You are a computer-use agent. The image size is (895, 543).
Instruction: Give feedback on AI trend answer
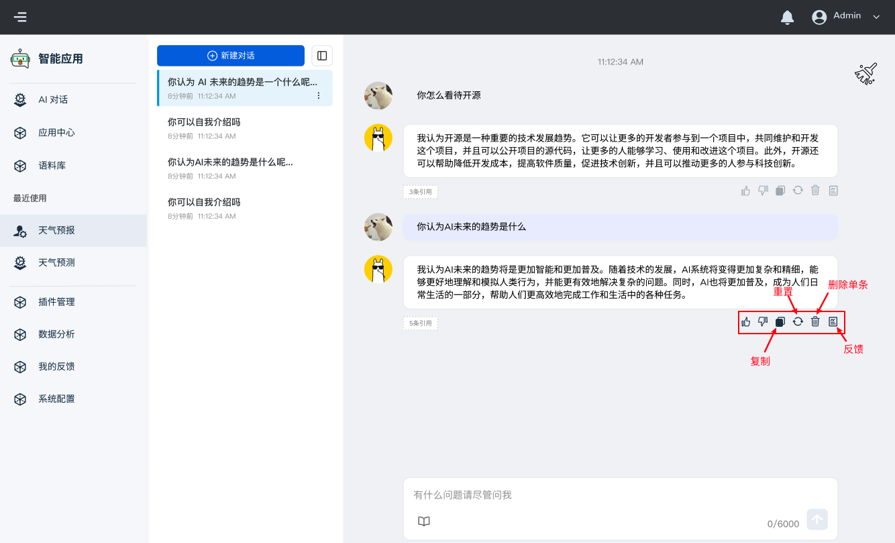pos(833,322)
